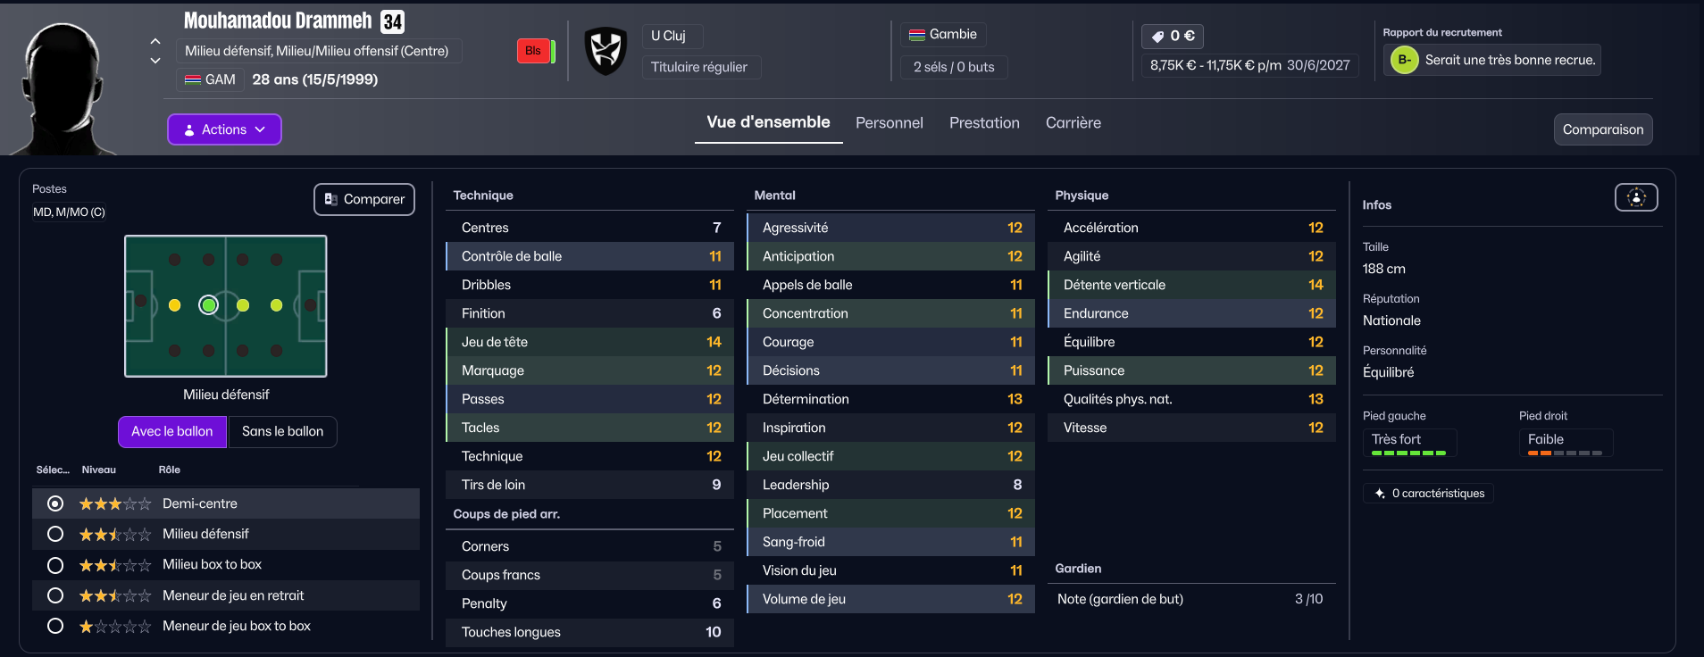This screenshot has height=657, width=1704.
Task: Click the U Cluj club crest icon
Action: pyautogui.click(x=606, y=51)
